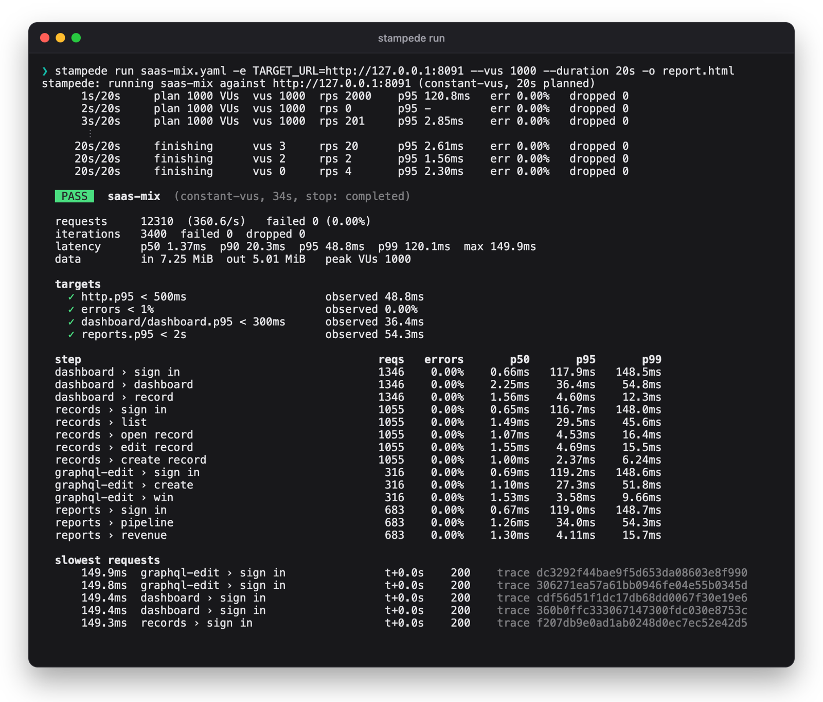Click the green PASS badge
Screen dimensions: 823x702
[x=75, y=196]
